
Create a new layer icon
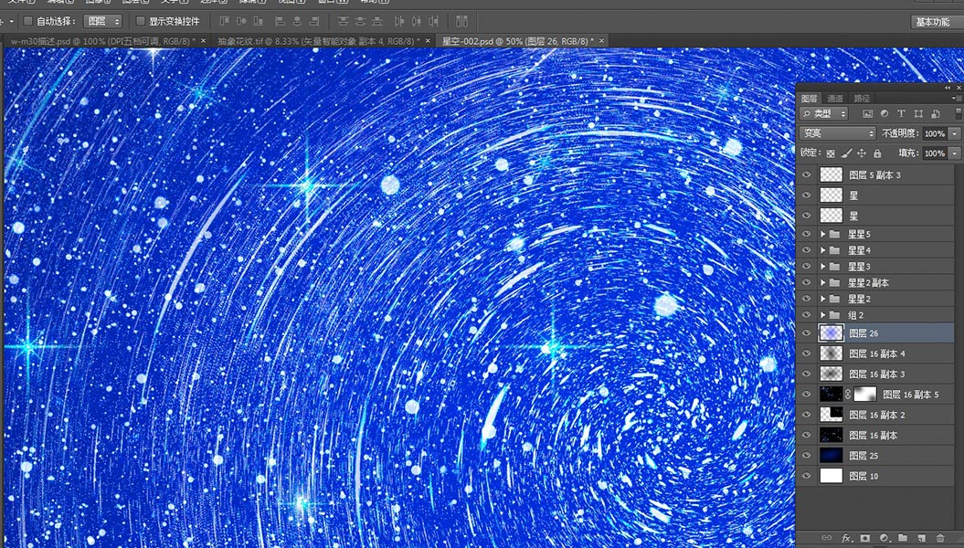[x=921, y=538]
